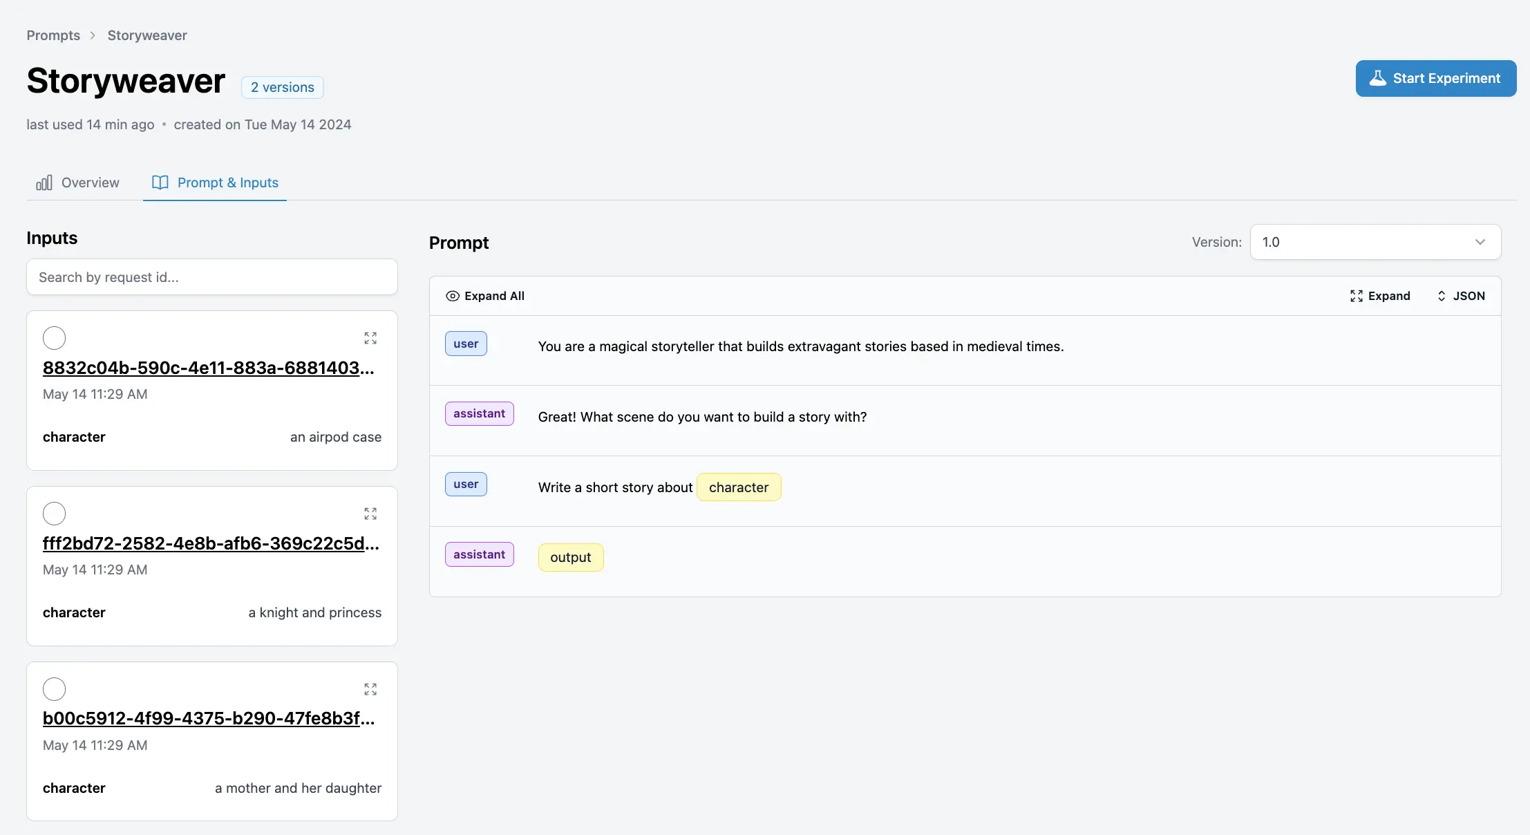Click the character label in the 8832c04b card

[74, 437]
